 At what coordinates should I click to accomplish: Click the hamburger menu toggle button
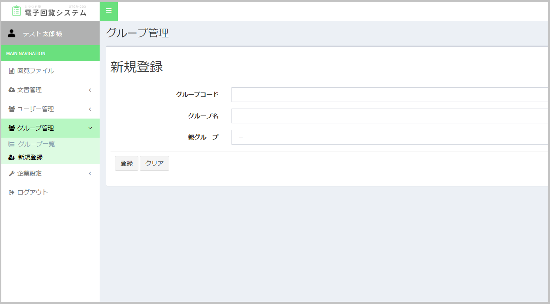(x=109, y=11)
